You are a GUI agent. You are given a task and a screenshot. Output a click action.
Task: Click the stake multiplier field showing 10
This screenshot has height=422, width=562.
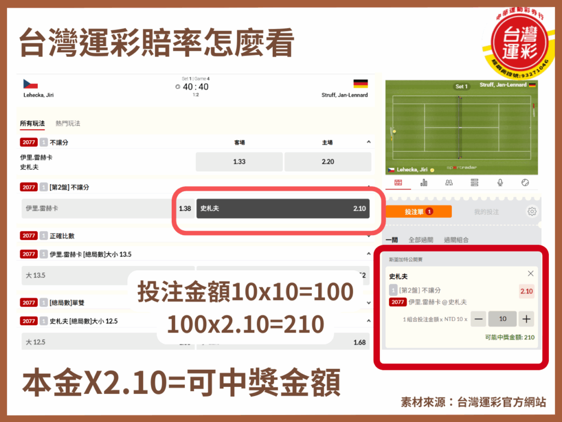point(503,319)
